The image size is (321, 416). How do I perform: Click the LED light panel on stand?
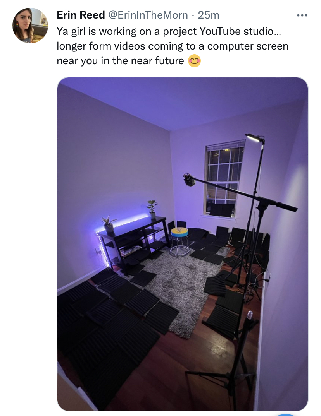coord(255,138)
